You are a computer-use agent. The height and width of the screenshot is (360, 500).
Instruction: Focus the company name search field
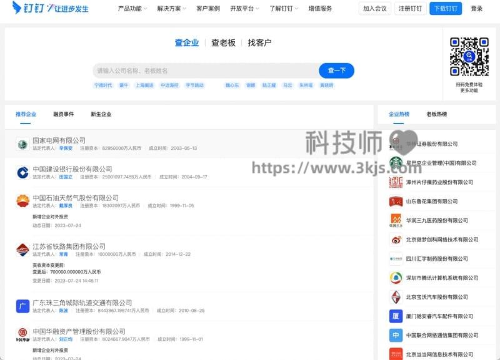206,71
